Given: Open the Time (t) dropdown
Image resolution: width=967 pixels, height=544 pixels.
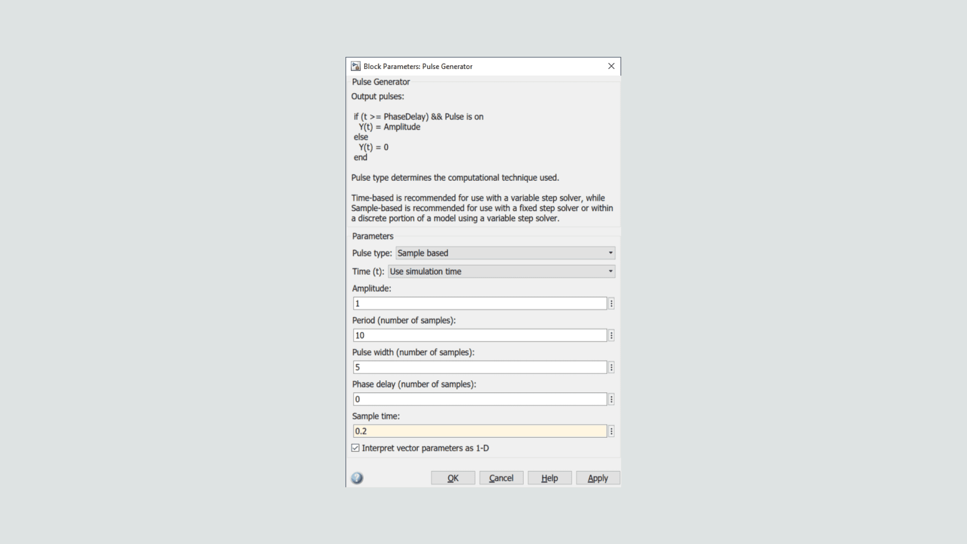Looking at the screenshot, I should pyautogui.click(x=502, y=271).
